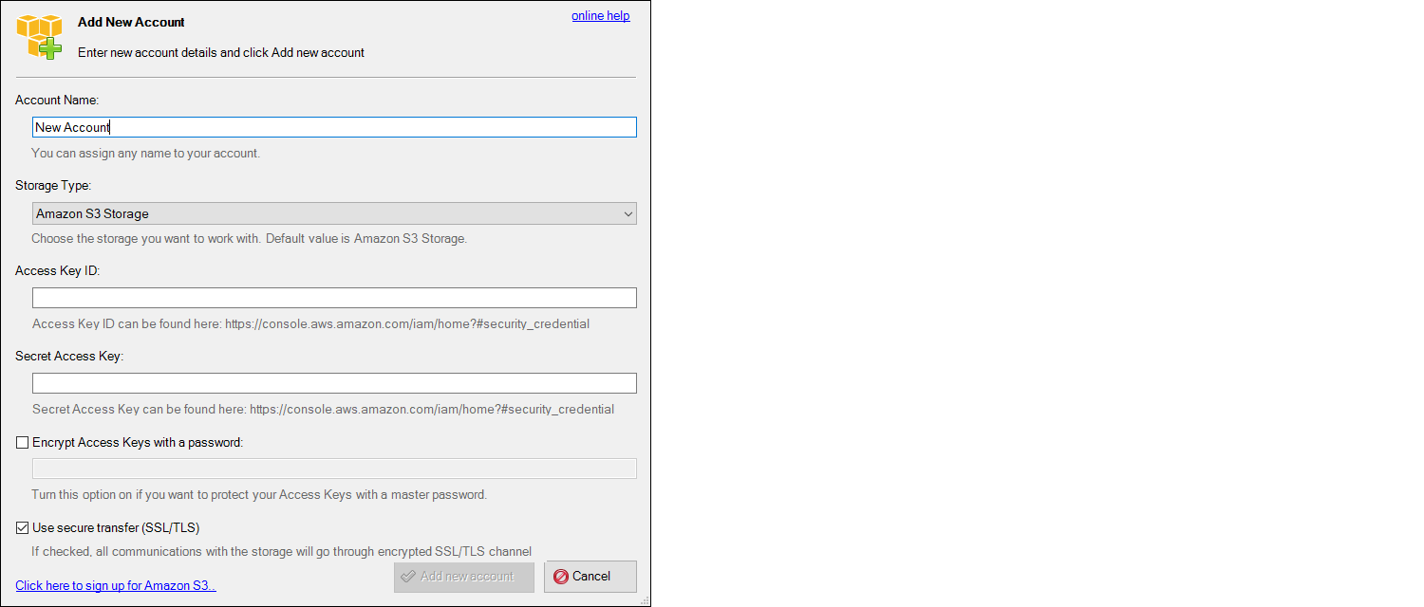Cancel the Add New Account dialog

(590, 577)
